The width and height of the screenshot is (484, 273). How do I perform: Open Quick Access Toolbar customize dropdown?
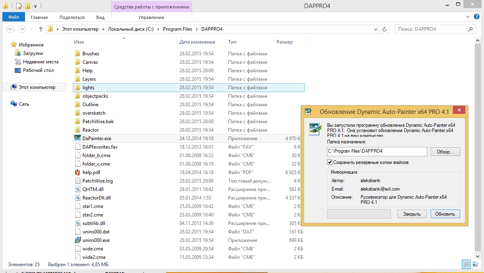tap(35, 6)
